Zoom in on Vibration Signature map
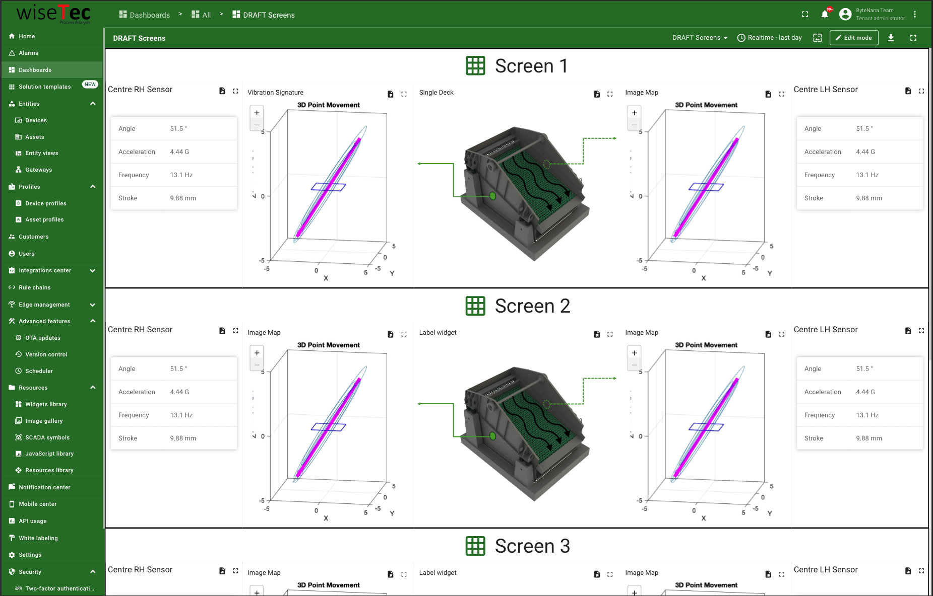 click(x=257, y=113)
